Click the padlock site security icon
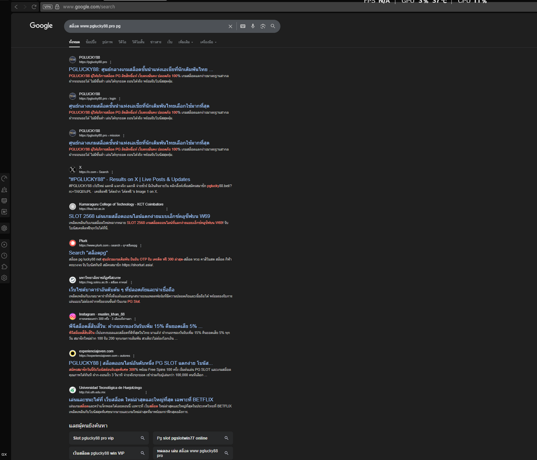 57,7
